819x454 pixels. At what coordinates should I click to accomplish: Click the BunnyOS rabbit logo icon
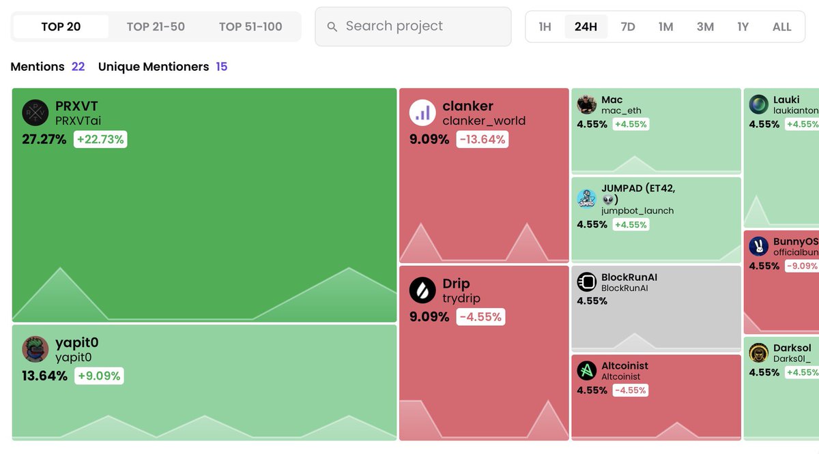click(759, 246)
